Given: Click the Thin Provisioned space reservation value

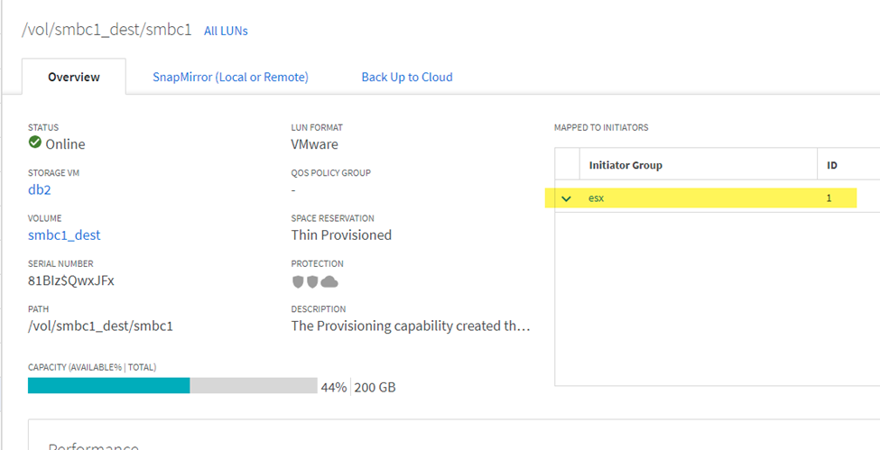Looking at the screenshot, I should click(341, 235).
